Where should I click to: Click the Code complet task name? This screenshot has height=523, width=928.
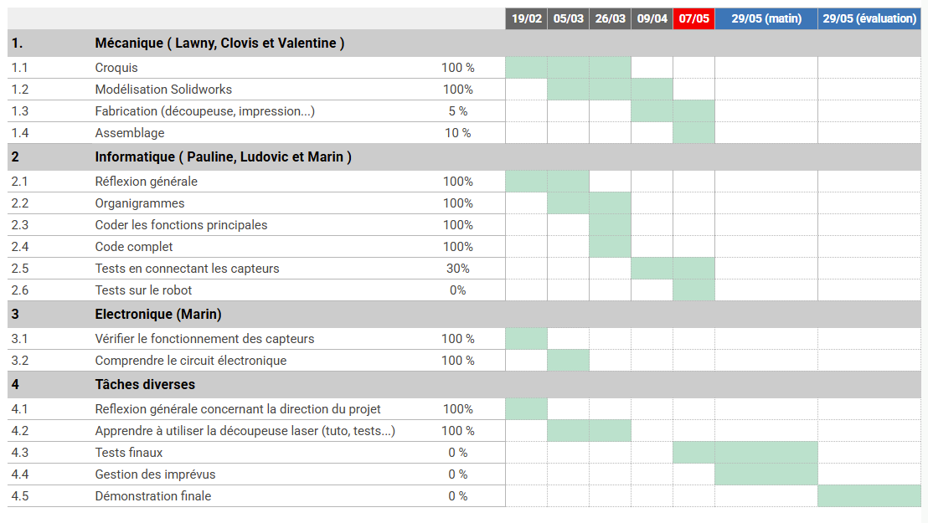click(134, 247)
